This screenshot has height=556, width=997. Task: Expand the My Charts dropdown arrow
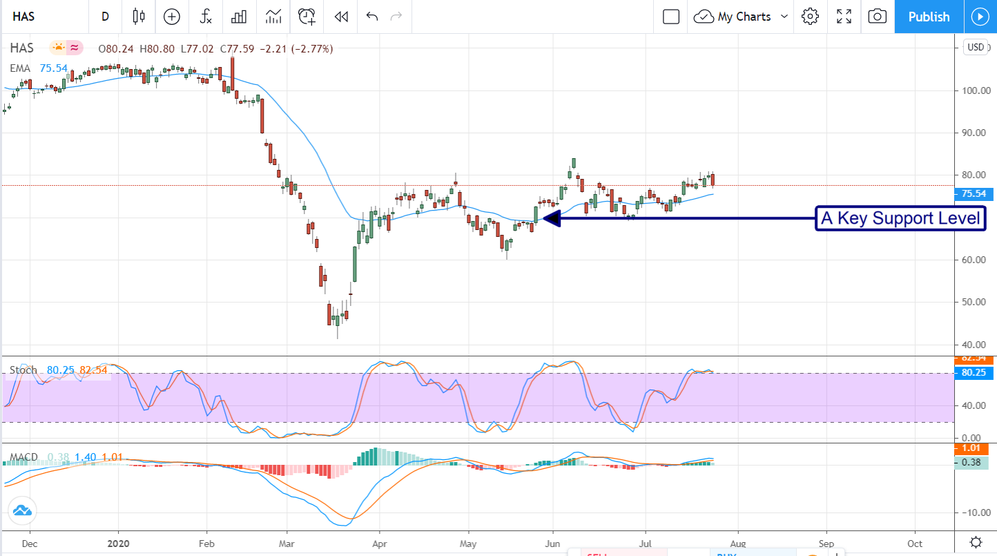(x=784, y=17)
